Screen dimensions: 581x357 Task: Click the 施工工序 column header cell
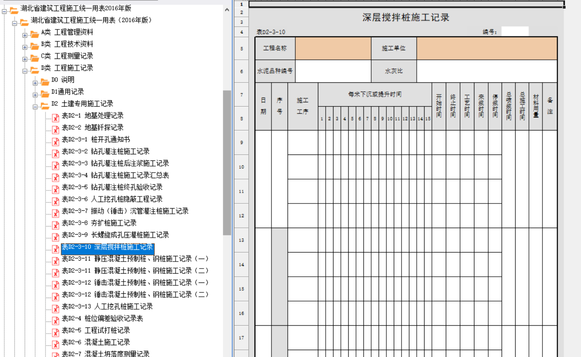tap(303, 106)
